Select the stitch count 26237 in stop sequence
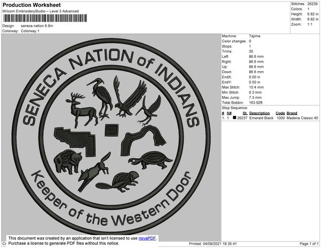321x248 pixels. [242, 118]
